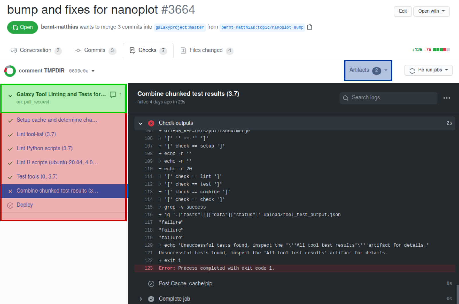Click the Checks count badge 7
Image resolution: width=459 pixels, height=304 pixels.
163,51
